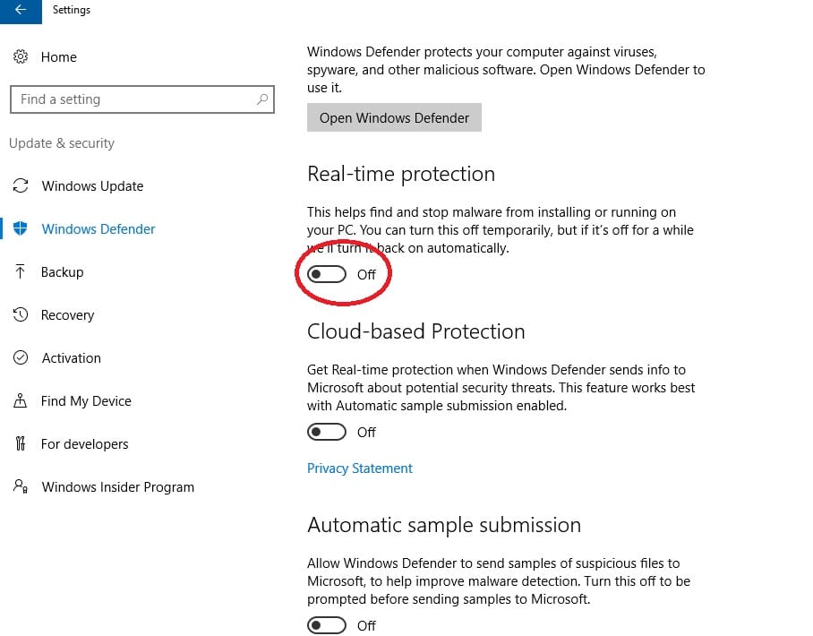
Task: Click the Windows Defender shield icon
Action: click(x=21, y=228)
